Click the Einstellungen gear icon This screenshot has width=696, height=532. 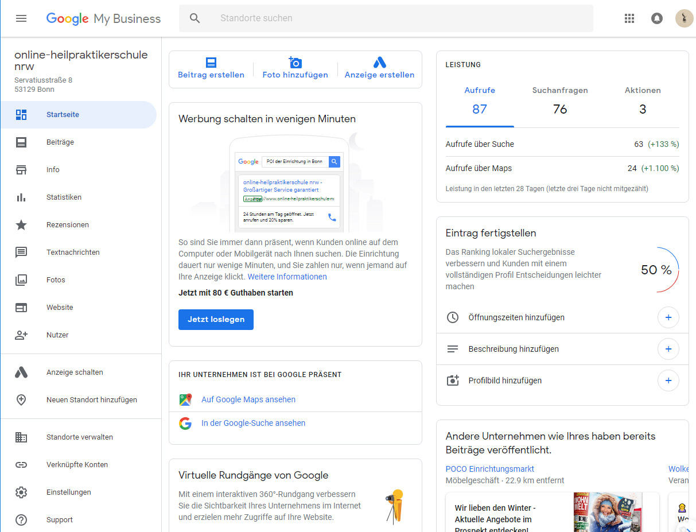pyautogui.click(x=21, y=492)
